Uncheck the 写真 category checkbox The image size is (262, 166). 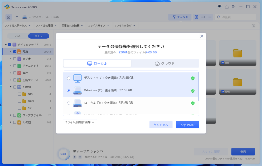tap(14, 52)
